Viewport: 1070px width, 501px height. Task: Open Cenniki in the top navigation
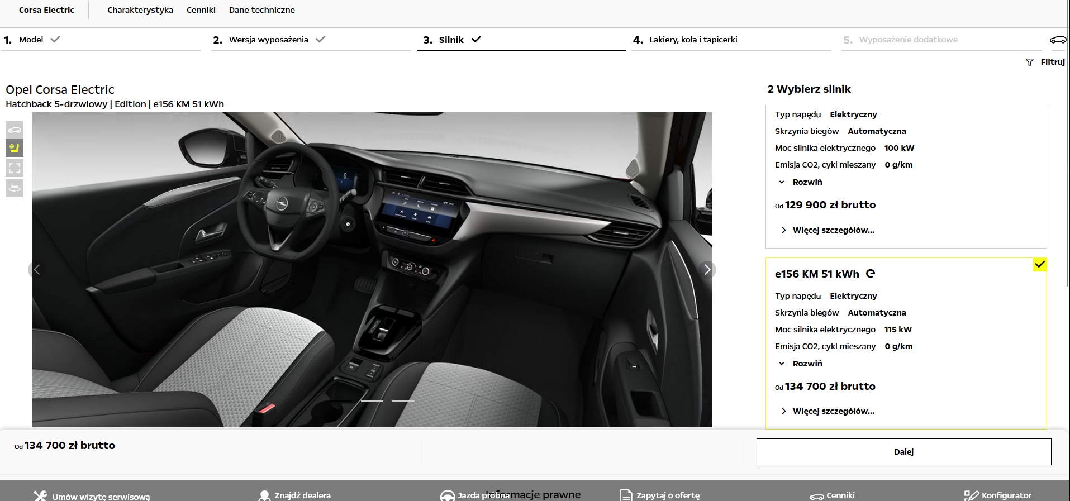pos(201,10)
